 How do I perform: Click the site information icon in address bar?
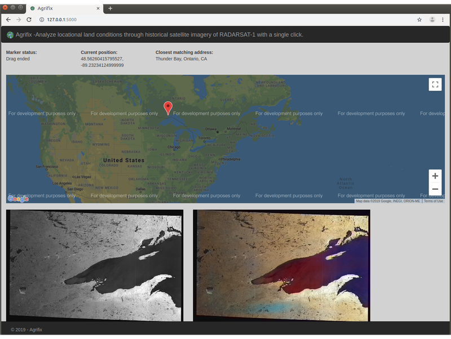click(x=42, y=19)
